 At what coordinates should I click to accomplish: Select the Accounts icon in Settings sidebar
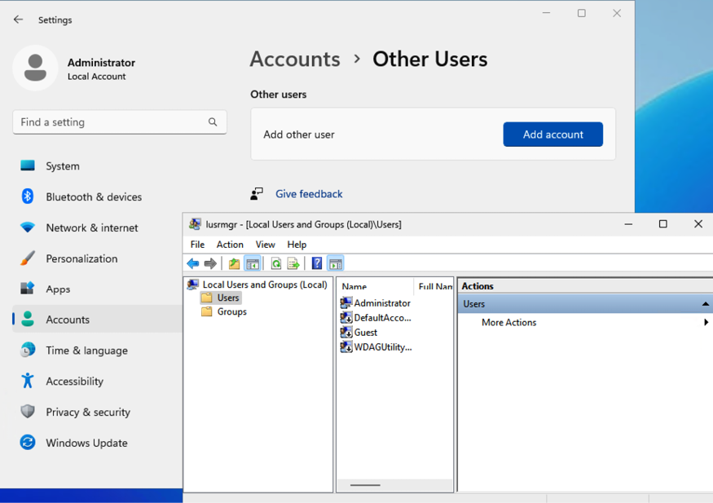click(x=26, y=320)
